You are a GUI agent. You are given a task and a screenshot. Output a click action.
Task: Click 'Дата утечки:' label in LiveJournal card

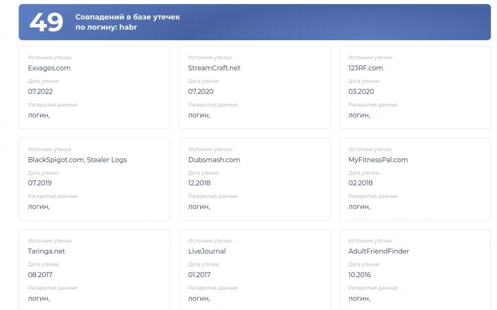pos(204,264)
